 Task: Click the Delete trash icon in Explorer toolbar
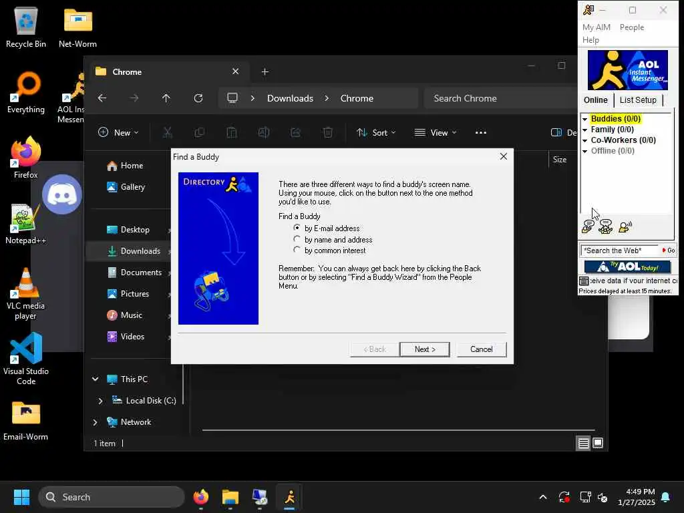pyautogui.click(x=327, y=133)
